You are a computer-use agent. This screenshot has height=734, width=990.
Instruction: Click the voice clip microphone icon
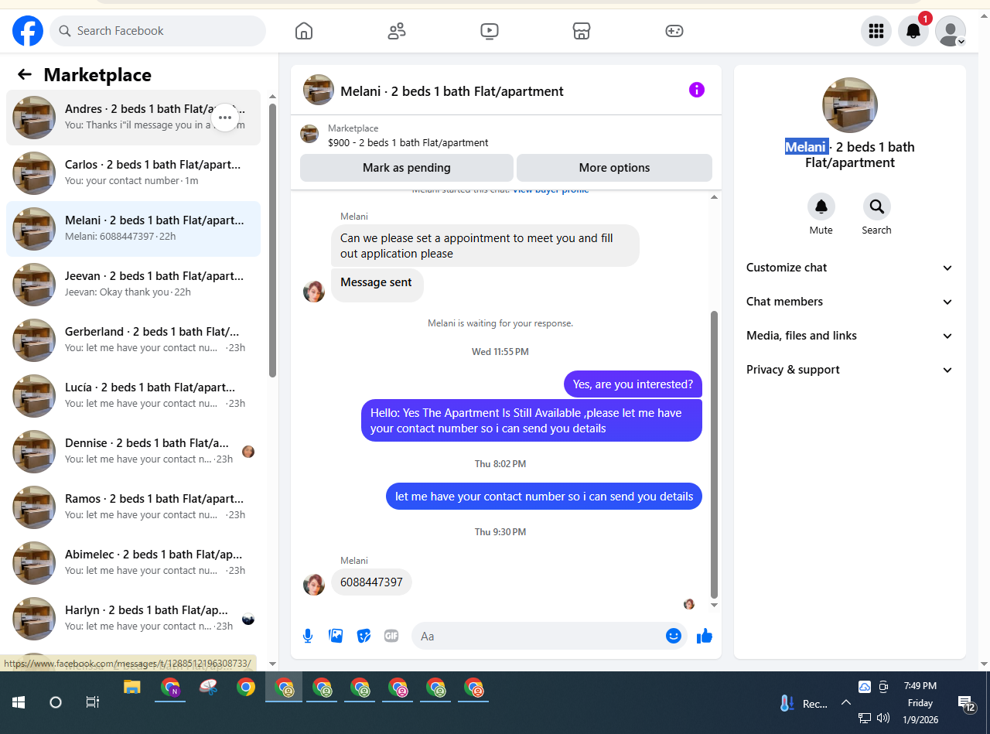click(x=308, y=636)
